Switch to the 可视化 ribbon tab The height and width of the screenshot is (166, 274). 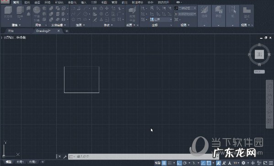pyautogui.click(x=59, y=2)
